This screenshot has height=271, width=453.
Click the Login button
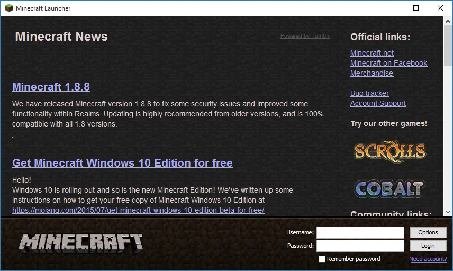click(428, 246)
